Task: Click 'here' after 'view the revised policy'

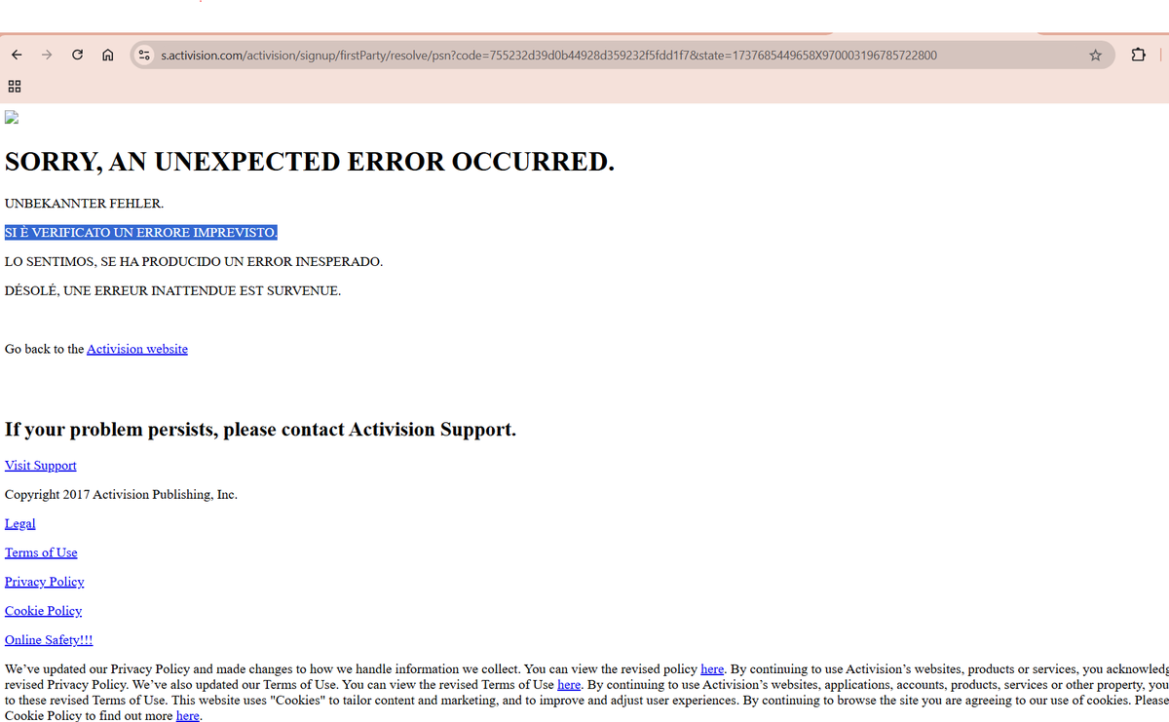Action: pyautogui.click(x=712, y=669)
